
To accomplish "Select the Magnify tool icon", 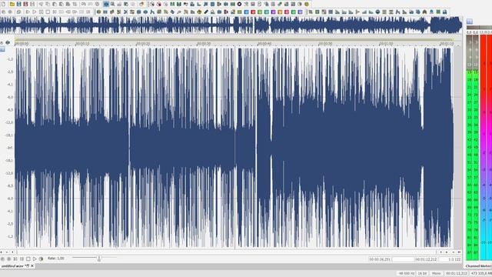I will coord(113,4).
